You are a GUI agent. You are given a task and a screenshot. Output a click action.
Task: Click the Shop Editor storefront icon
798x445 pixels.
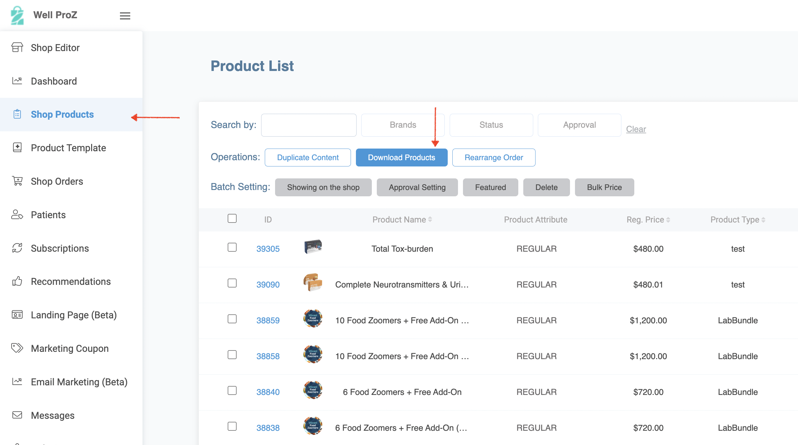pyautogui.click(x=17, y=47)
